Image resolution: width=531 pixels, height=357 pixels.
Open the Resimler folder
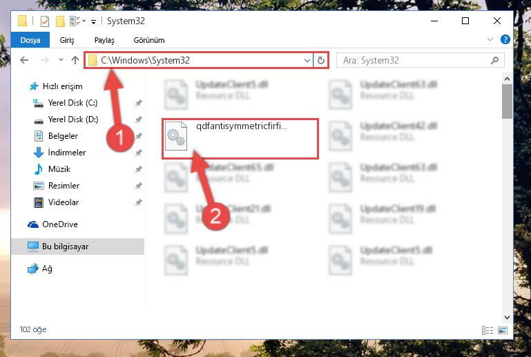click(x=57, y=186)
